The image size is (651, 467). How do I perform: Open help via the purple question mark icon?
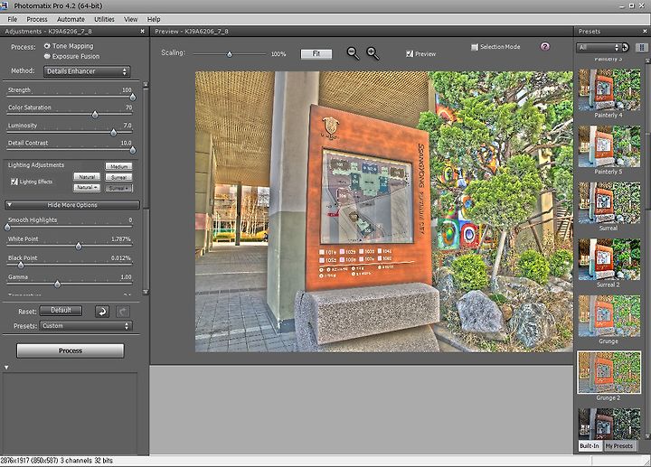[544, 46]
